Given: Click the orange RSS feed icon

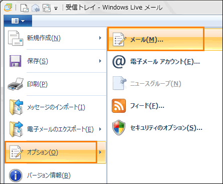Looking at the screenshot, I should click(x=119, y=106).
